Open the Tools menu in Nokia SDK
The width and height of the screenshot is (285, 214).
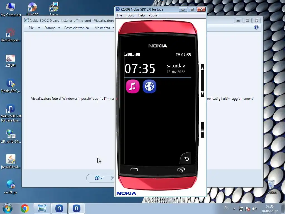(130, 15)
